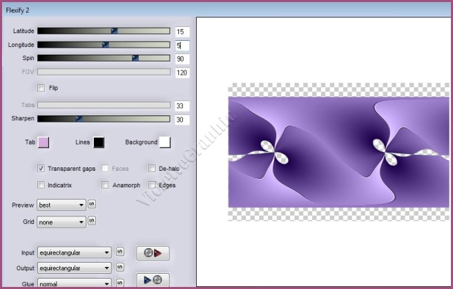Click the small S icon beside Input dropdown
453x289 pixels.
(119, 252)
